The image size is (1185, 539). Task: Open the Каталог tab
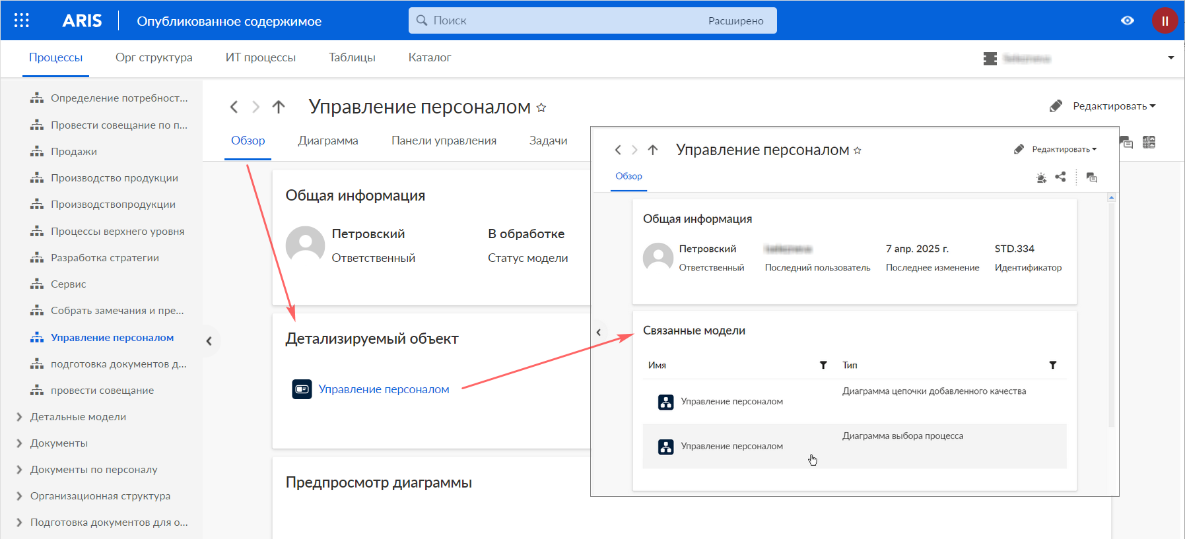[x=430, y=58]
